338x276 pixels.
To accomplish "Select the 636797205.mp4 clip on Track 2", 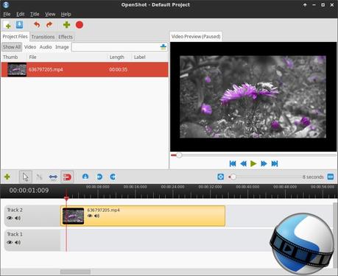I will pyautogui.click(x=143, y=216).
